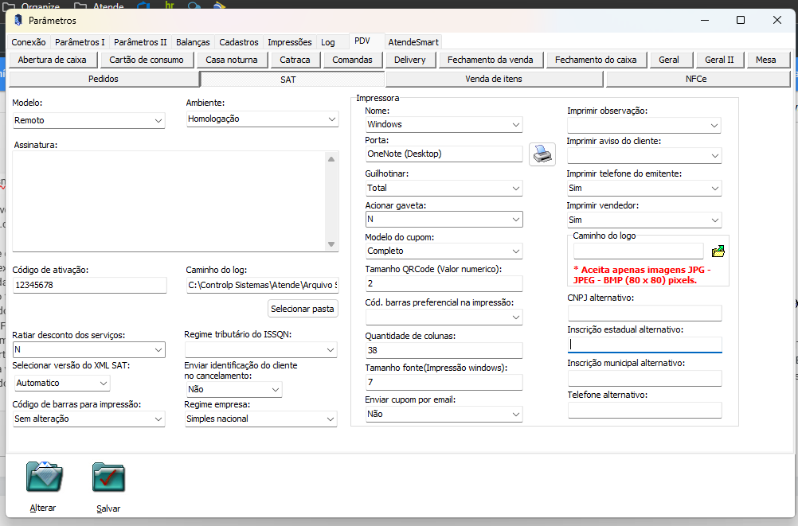Screen dimensions: 798x526
Task: Browse for logo with folder icon
Action: point(718,251)
